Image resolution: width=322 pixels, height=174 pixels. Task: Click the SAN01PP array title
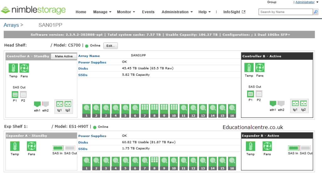coord(50,25)
